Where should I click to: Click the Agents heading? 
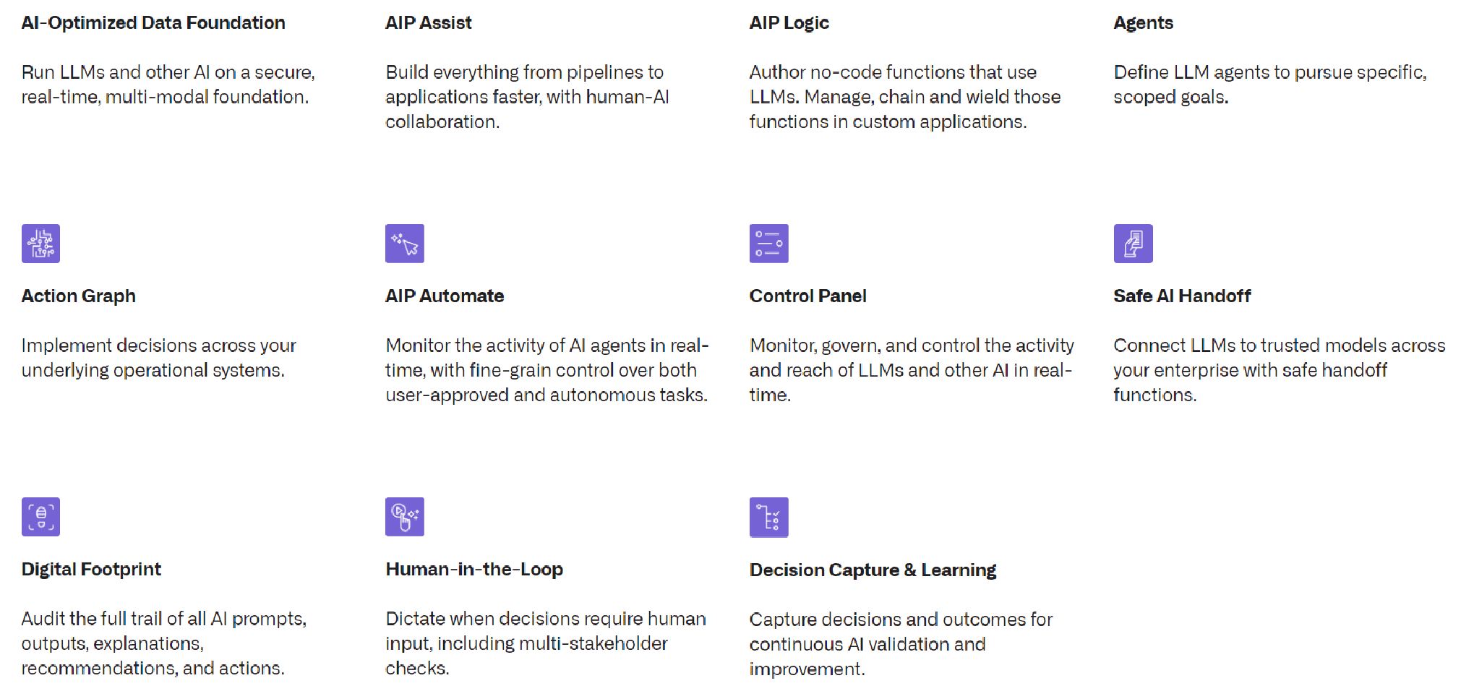click(x=1143, y=23)
